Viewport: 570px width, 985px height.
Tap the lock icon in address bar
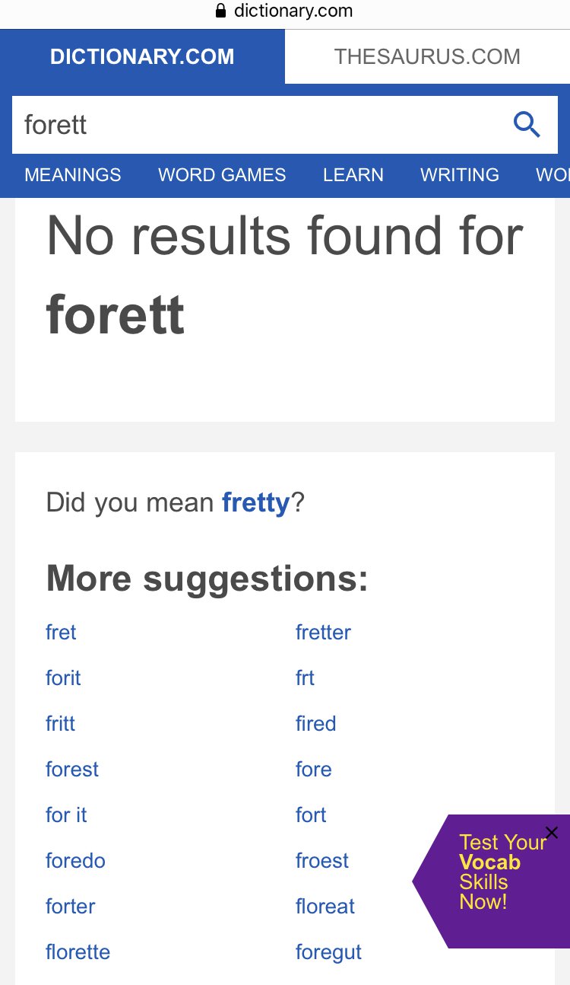(x=221, y=11)
